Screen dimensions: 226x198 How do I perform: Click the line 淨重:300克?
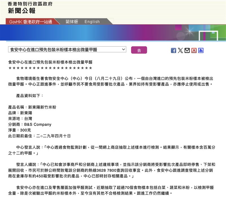point(19,130)
